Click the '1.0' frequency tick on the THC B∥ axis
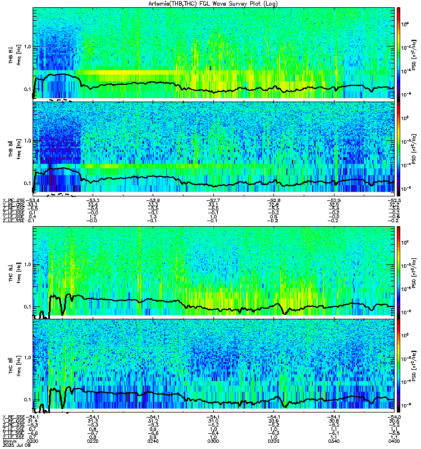 27,358
